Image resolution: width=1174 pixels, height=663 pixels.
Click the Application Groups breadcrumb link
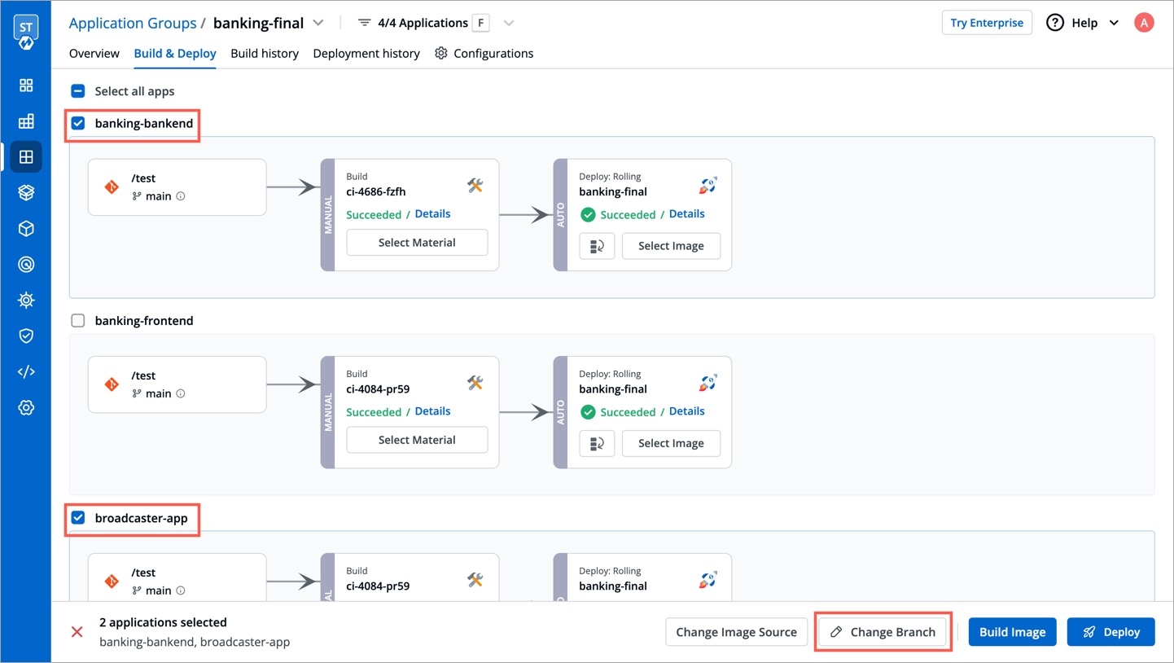(133, 23)
